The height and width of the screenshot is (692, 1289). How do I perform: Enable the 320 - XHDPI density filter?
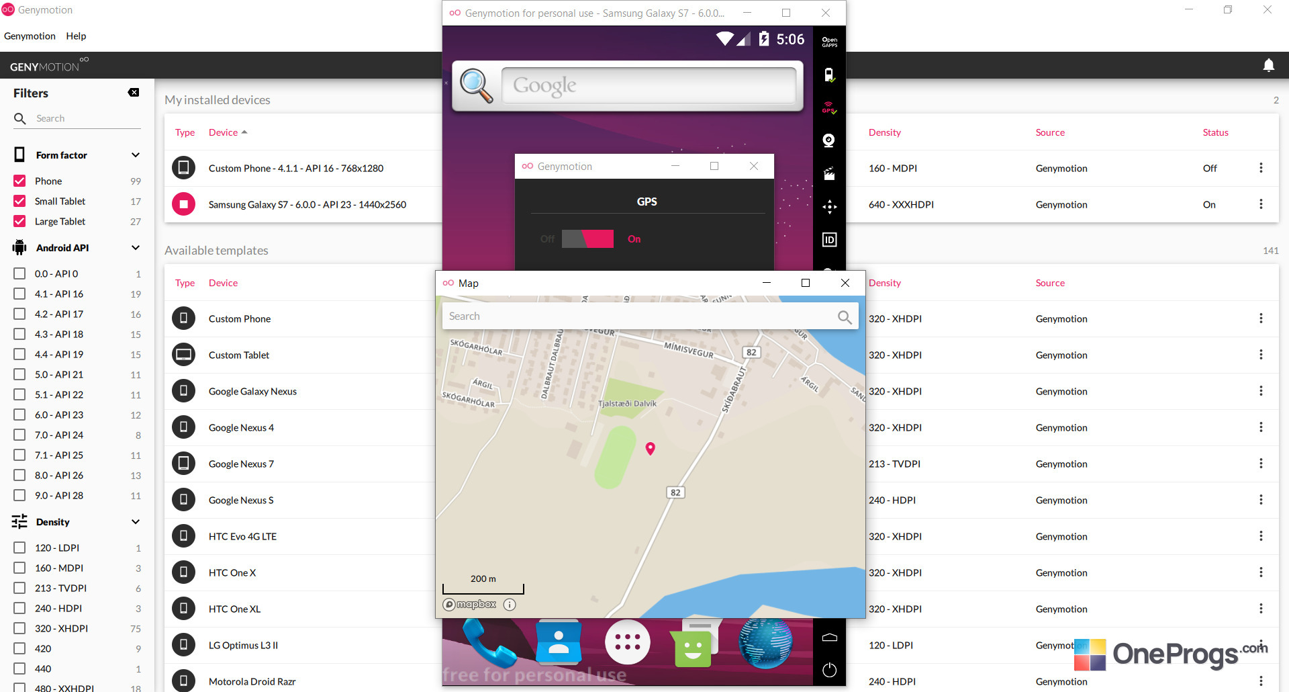tap(19, 628)
